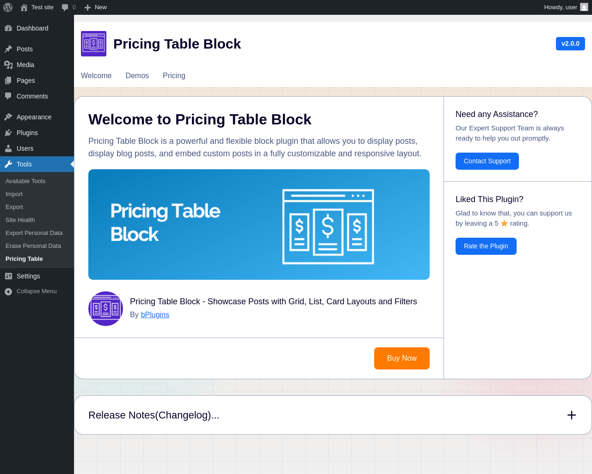Click the New plus icon in admin bar

tap(87, 7)
